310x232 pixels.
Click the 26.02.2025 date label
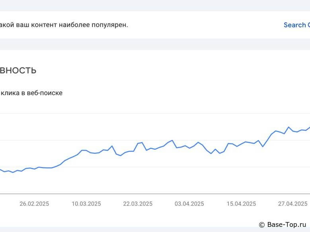(x=34, y=204)
